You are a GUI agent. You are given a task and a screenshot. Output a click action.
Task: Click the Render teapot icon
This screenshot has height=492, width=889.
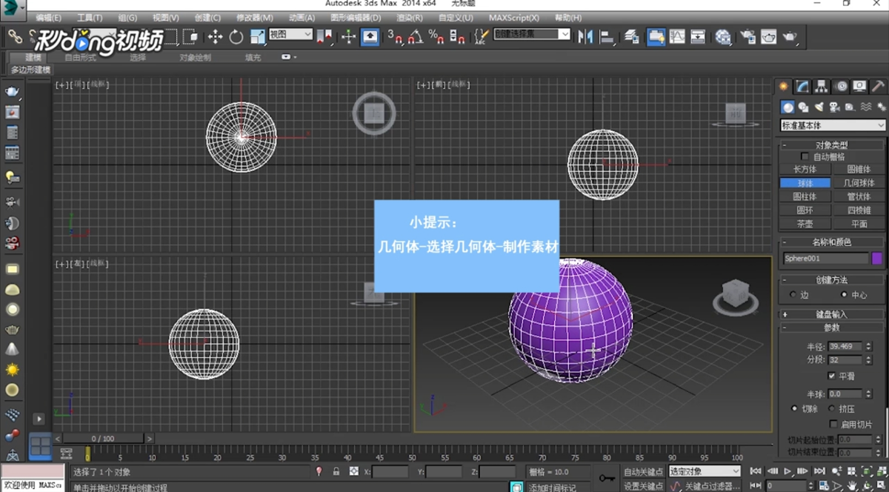coord(790,36)
